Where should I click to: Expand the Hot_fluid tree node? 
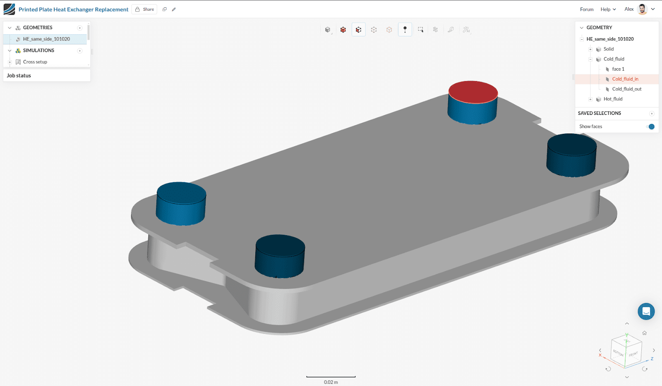590,99
